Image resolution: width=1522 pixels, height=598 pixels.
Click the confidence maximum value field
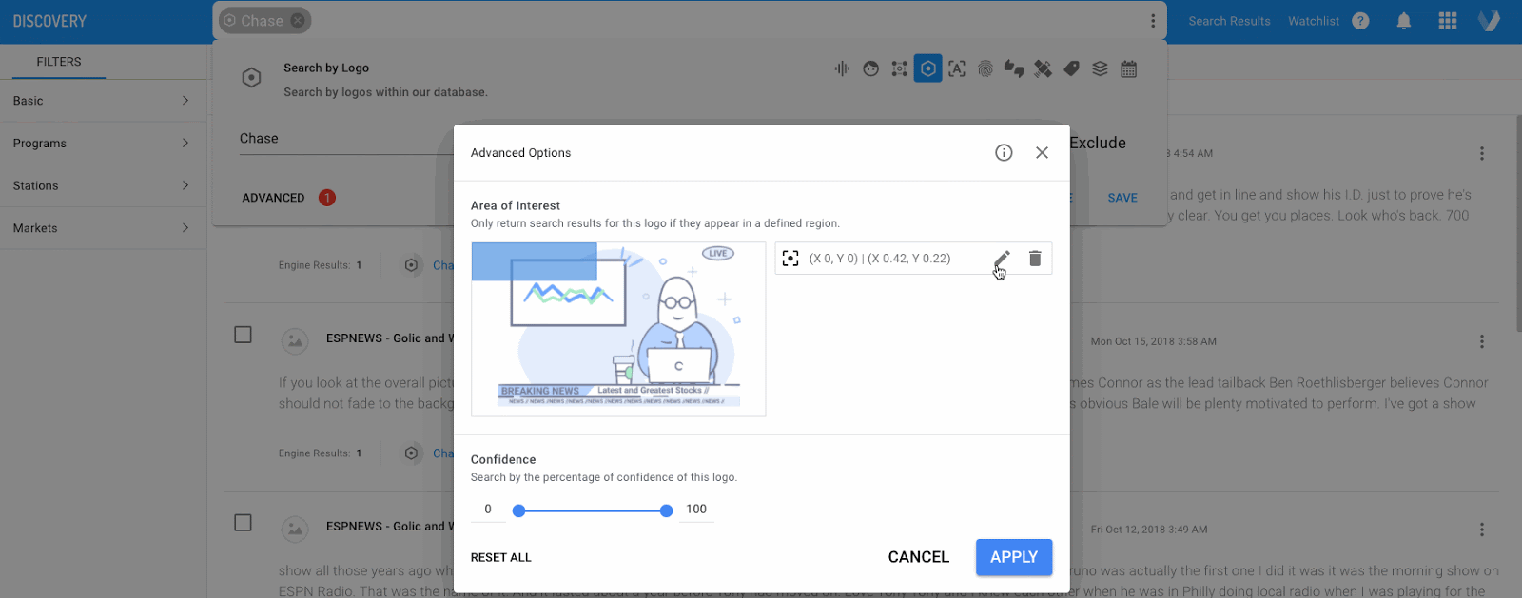[x=696, y=510]
